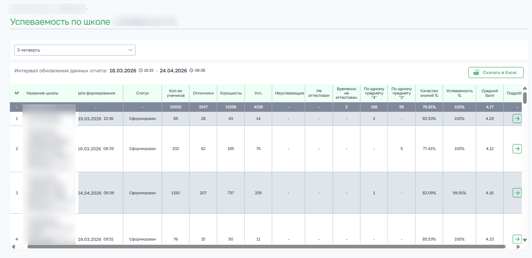532x258 pixels.
Task: Click vertical scrollbar down arrow
Action: click(525, 240)
